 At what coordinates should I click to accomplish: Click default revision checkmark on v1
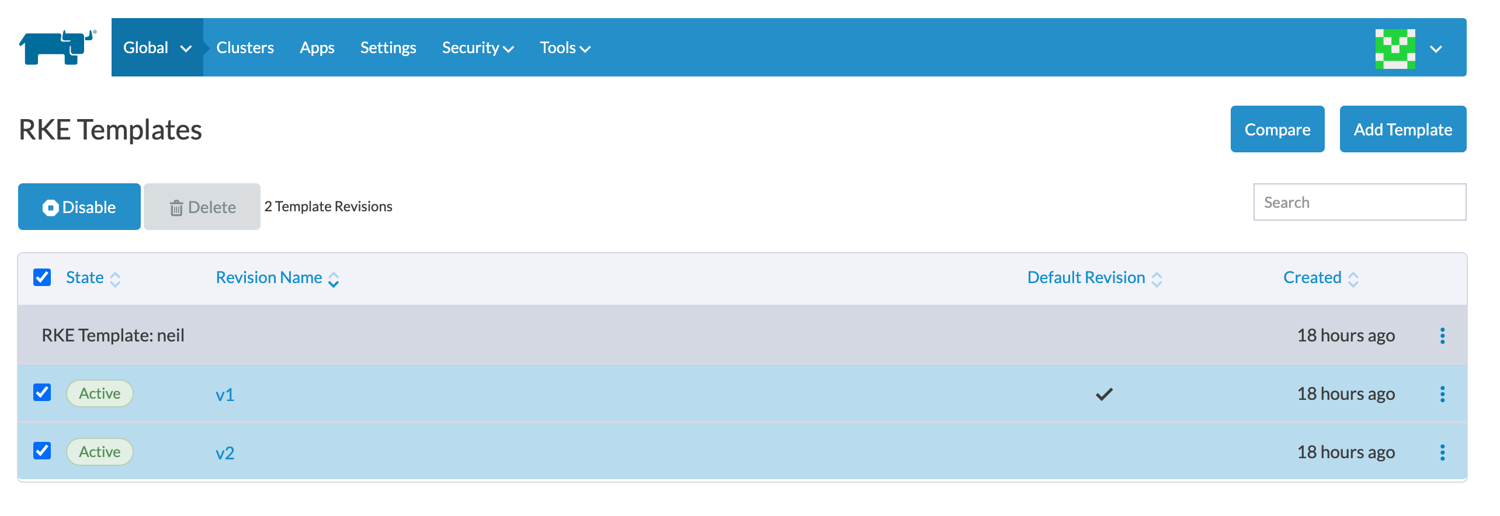[1104, 394]
